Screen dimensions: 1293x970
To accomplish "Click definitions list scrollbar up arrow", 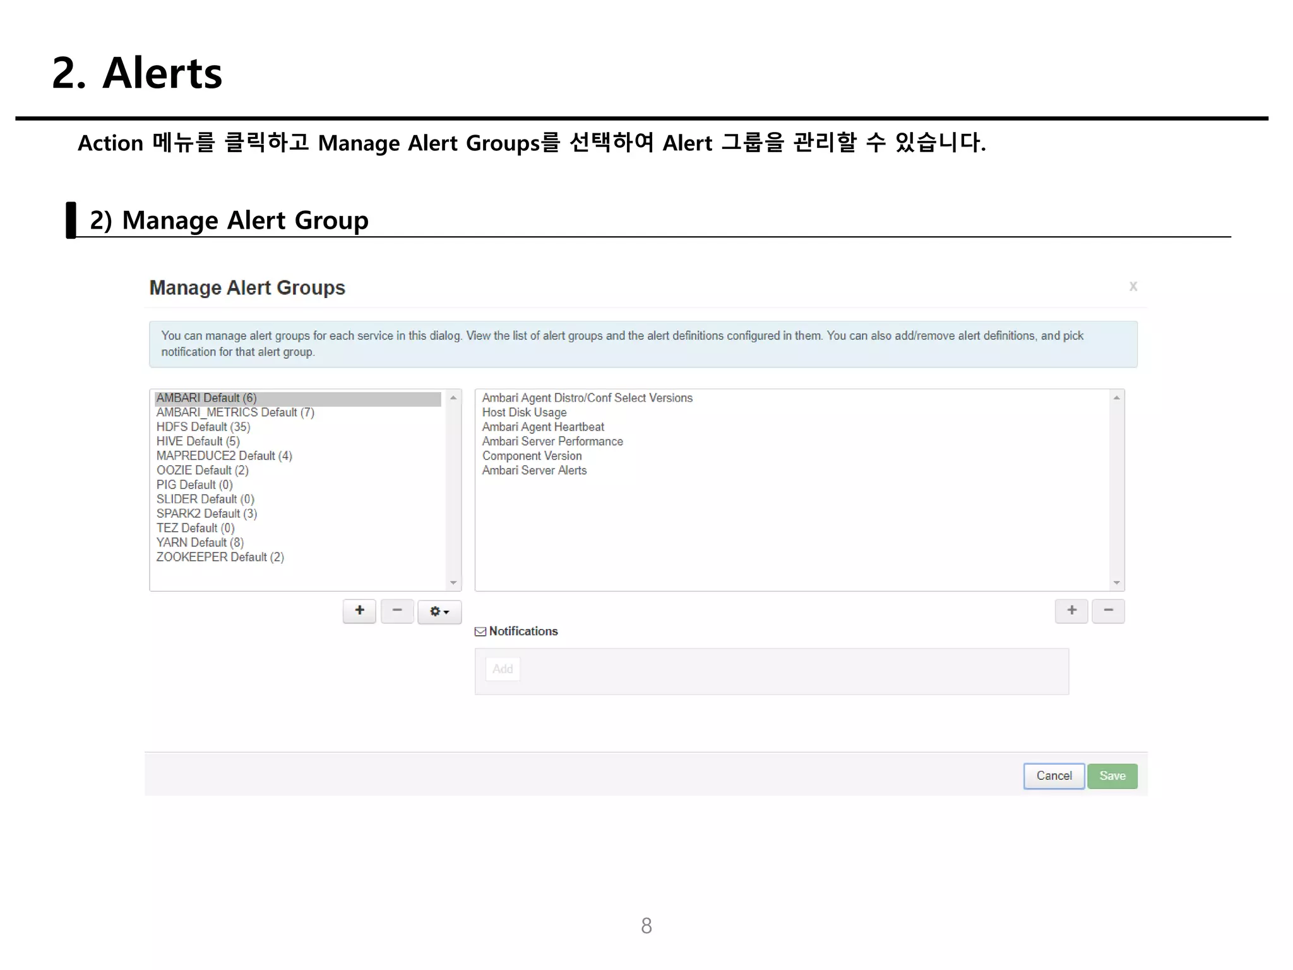I will [x=1116, y=397].
